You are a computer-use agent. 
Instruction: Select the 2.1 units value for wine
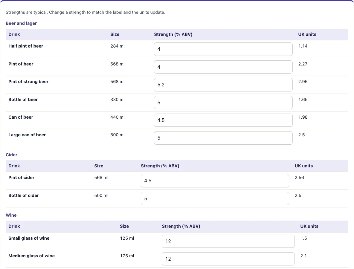pyautogui.click(x=303, y=256)
